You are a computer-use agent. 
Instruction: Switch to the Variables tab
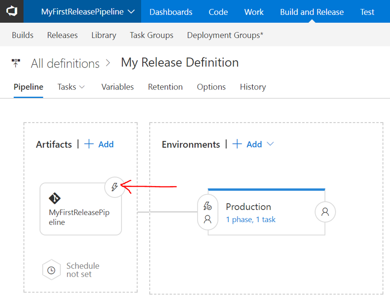(117, 87)
